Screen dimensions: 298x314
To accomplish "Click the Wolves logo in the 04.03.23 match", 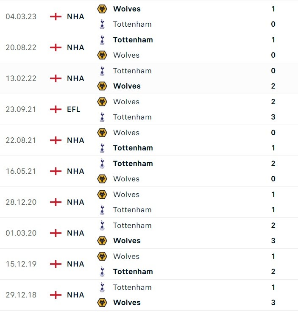I will point(102,9).
